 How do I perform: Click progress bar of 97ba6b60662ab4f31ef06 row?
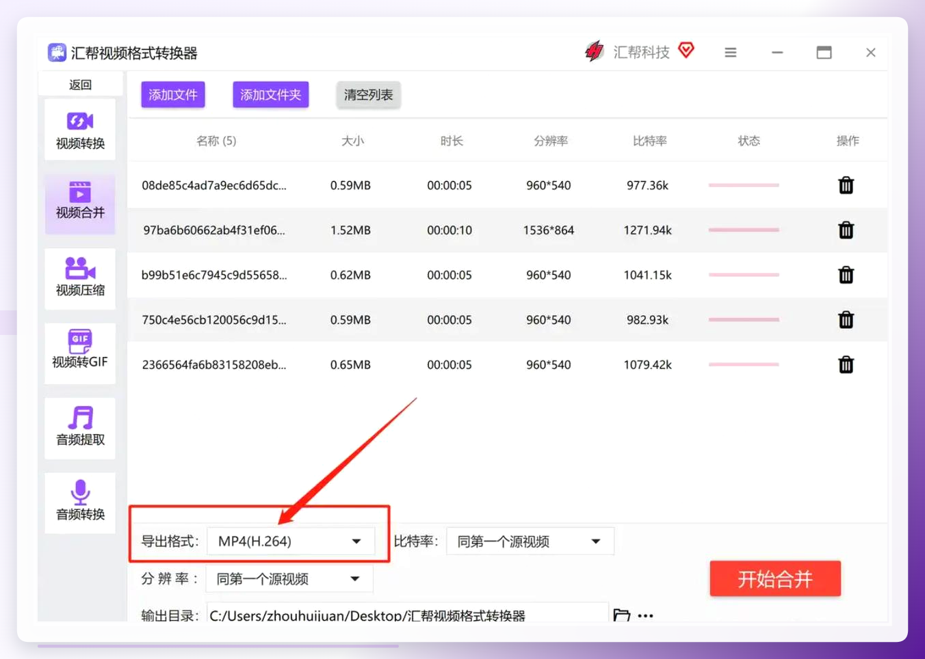(744, 230)
